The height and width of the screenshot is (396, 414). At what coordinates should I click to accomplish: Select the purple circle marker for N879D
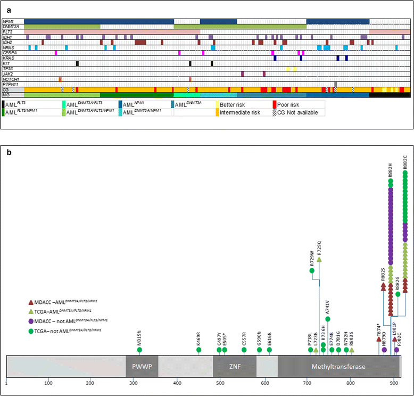[384, 350]
